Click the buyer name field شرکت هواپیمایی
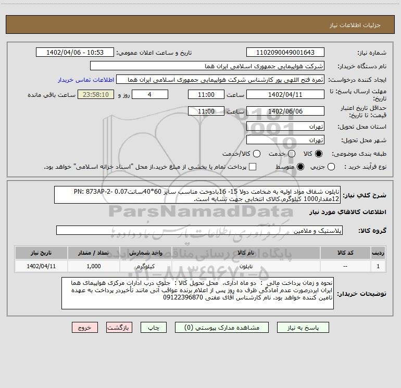The height and width of the screenshot is (388, 401). tap(207, 66)
